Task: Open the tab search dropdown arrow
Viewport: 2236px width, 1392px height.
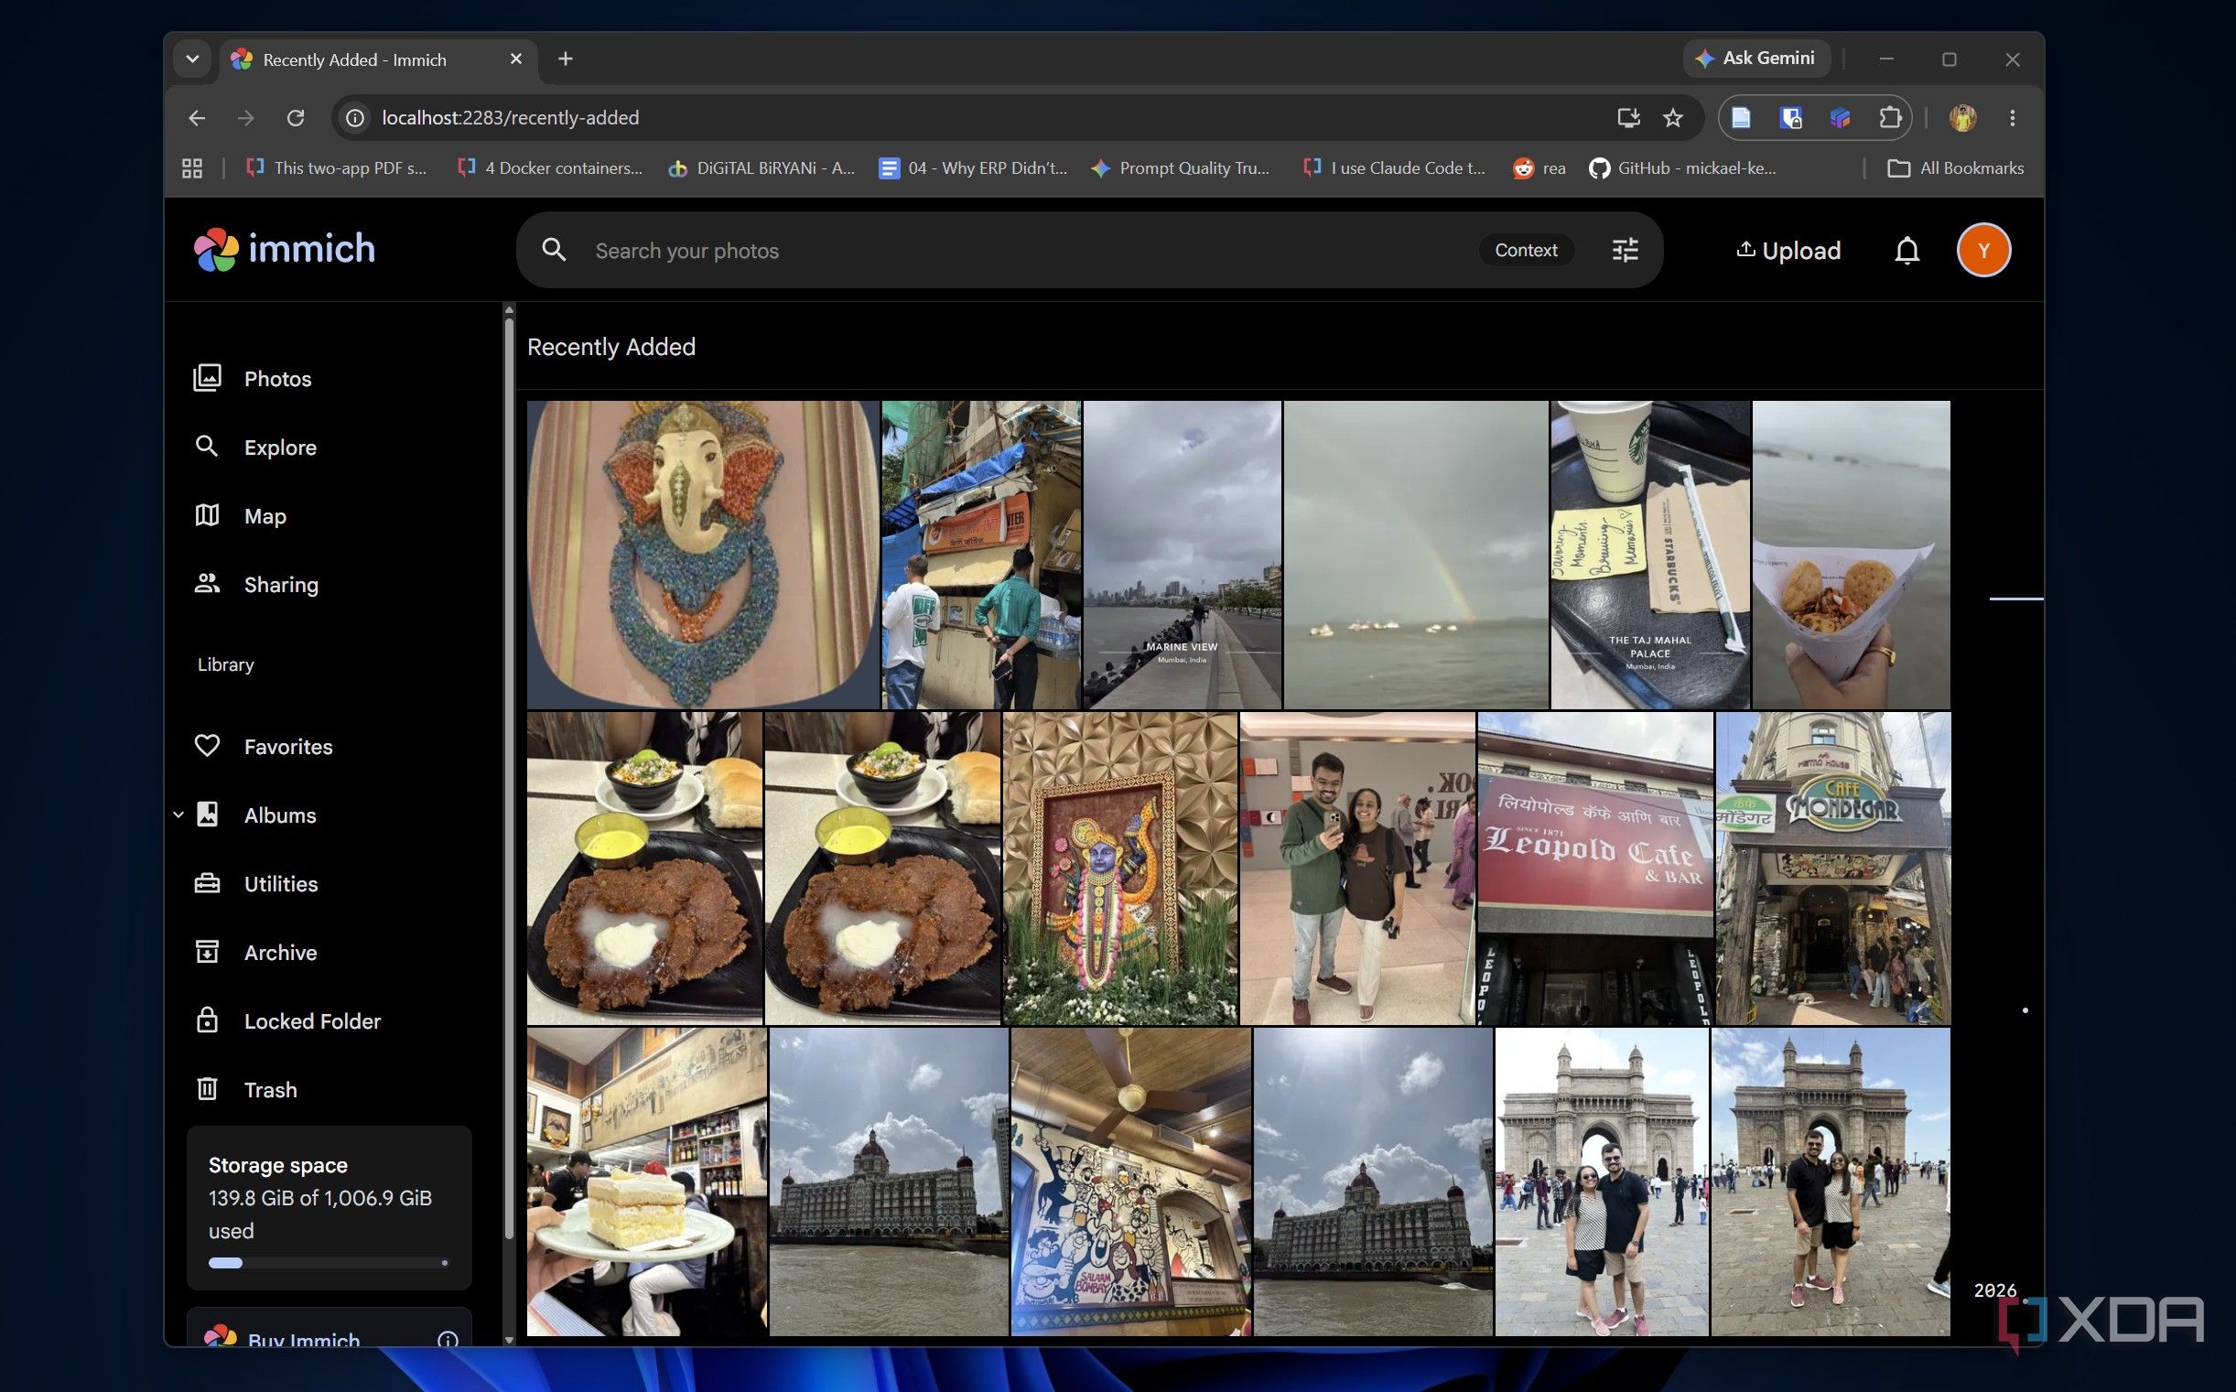Action: [191, 59]
